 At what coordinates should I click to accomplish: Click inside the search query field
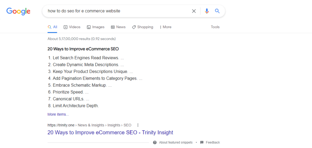coord(117,11)
